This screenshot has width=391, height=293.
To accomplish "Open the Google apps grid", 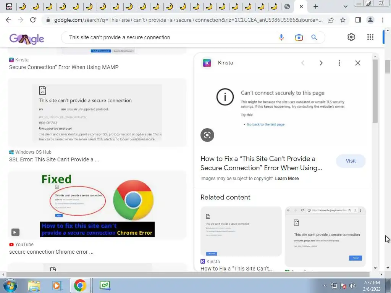I will [370, 37].
